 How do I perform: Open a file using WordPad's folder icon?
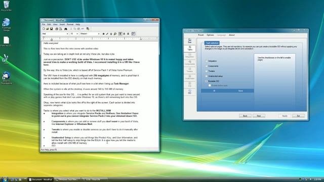click(x=48, y=29)
